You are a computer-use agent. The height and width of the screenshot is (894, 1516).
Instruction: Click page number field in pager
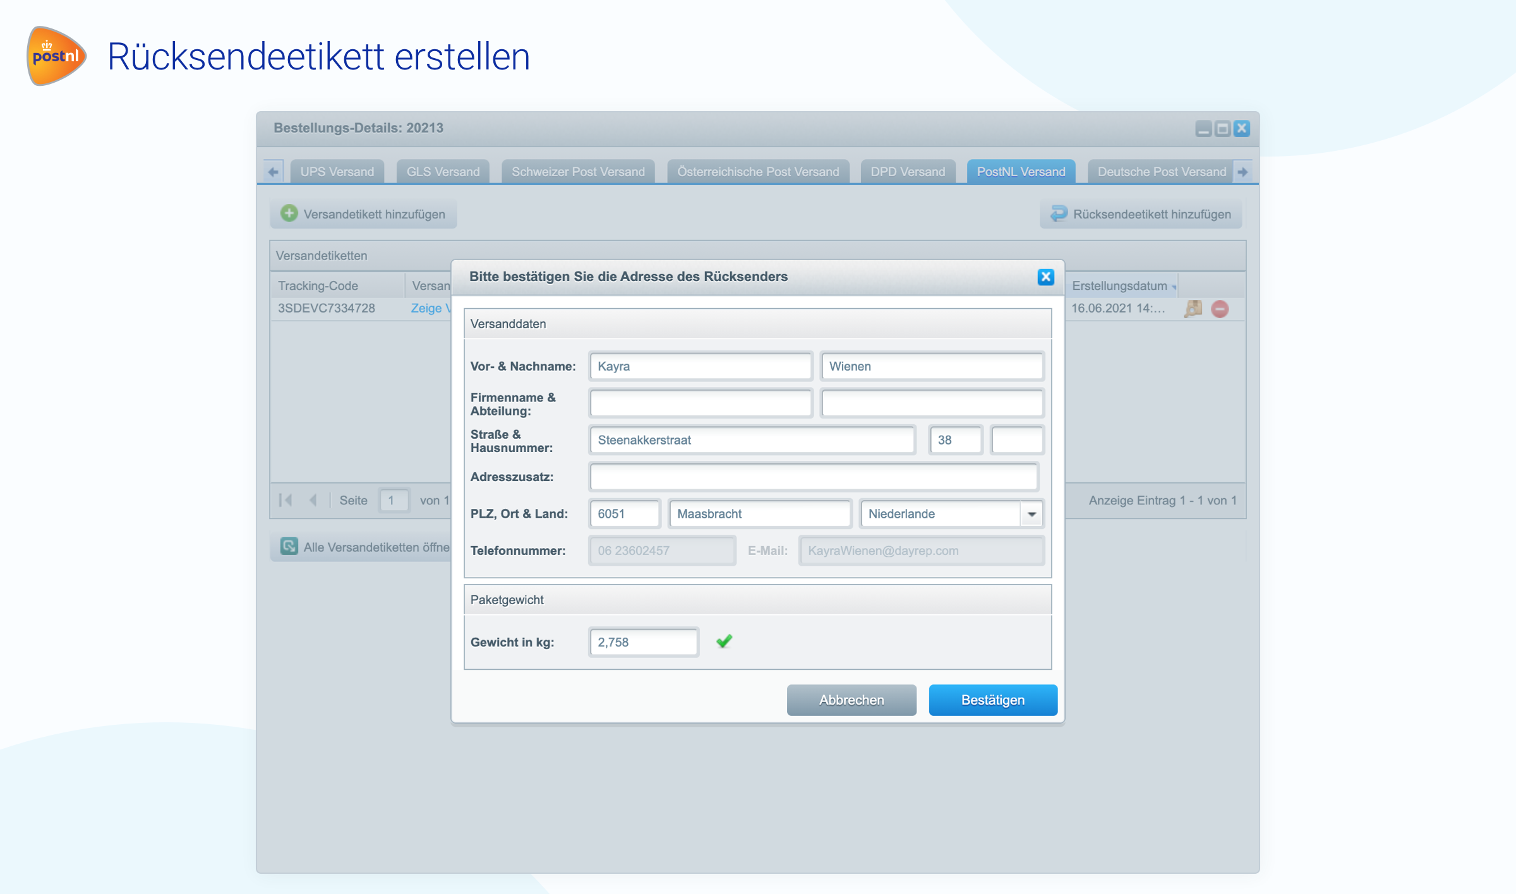(x=394, y=500)
